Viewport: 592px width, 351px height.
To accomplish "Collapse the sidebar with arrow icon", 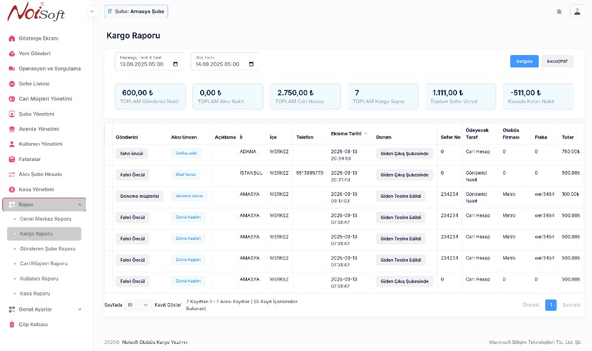I will click(93, 11).
